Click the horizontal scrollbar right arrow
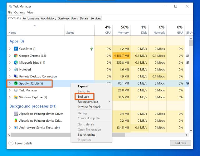Screen dimensions: 200x156 [187, 135]
